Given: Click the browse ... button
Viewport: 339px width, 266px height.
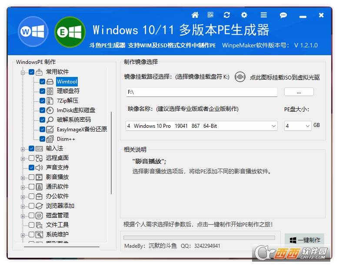Looking at the screenshot, I should coord(299,92).
